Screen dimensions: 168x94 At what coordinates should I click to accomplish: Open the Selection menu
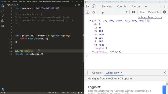pos(15,2)
